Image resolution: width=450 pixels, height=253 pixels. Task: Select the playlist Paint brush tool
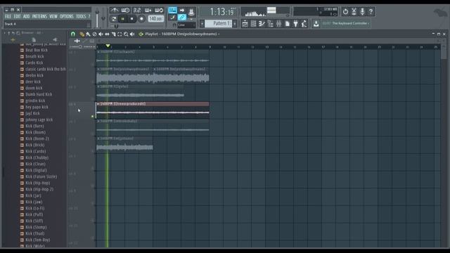pyautogui.click(x=88, y=34)
